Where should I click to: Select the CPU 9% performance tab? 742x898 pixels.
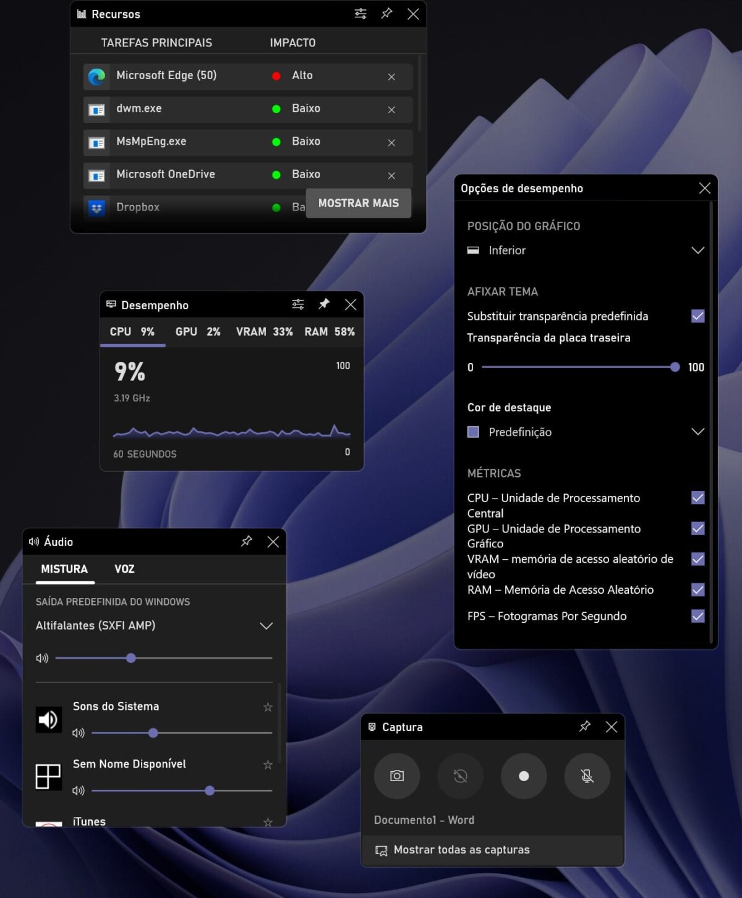tap(132, 332)
